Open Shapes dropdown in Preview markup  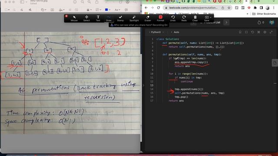pos(43,10)
